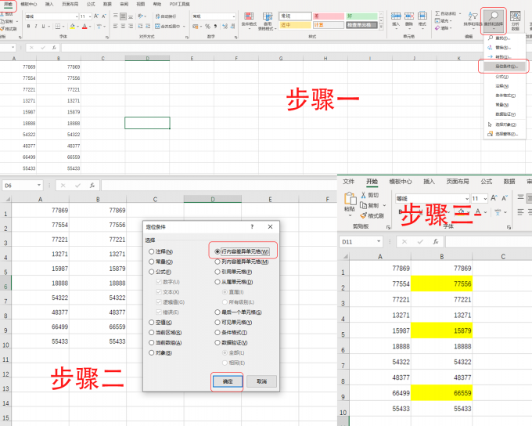
Task: Select 公式(F) radio option in dialog
Action: click(160, 272)
